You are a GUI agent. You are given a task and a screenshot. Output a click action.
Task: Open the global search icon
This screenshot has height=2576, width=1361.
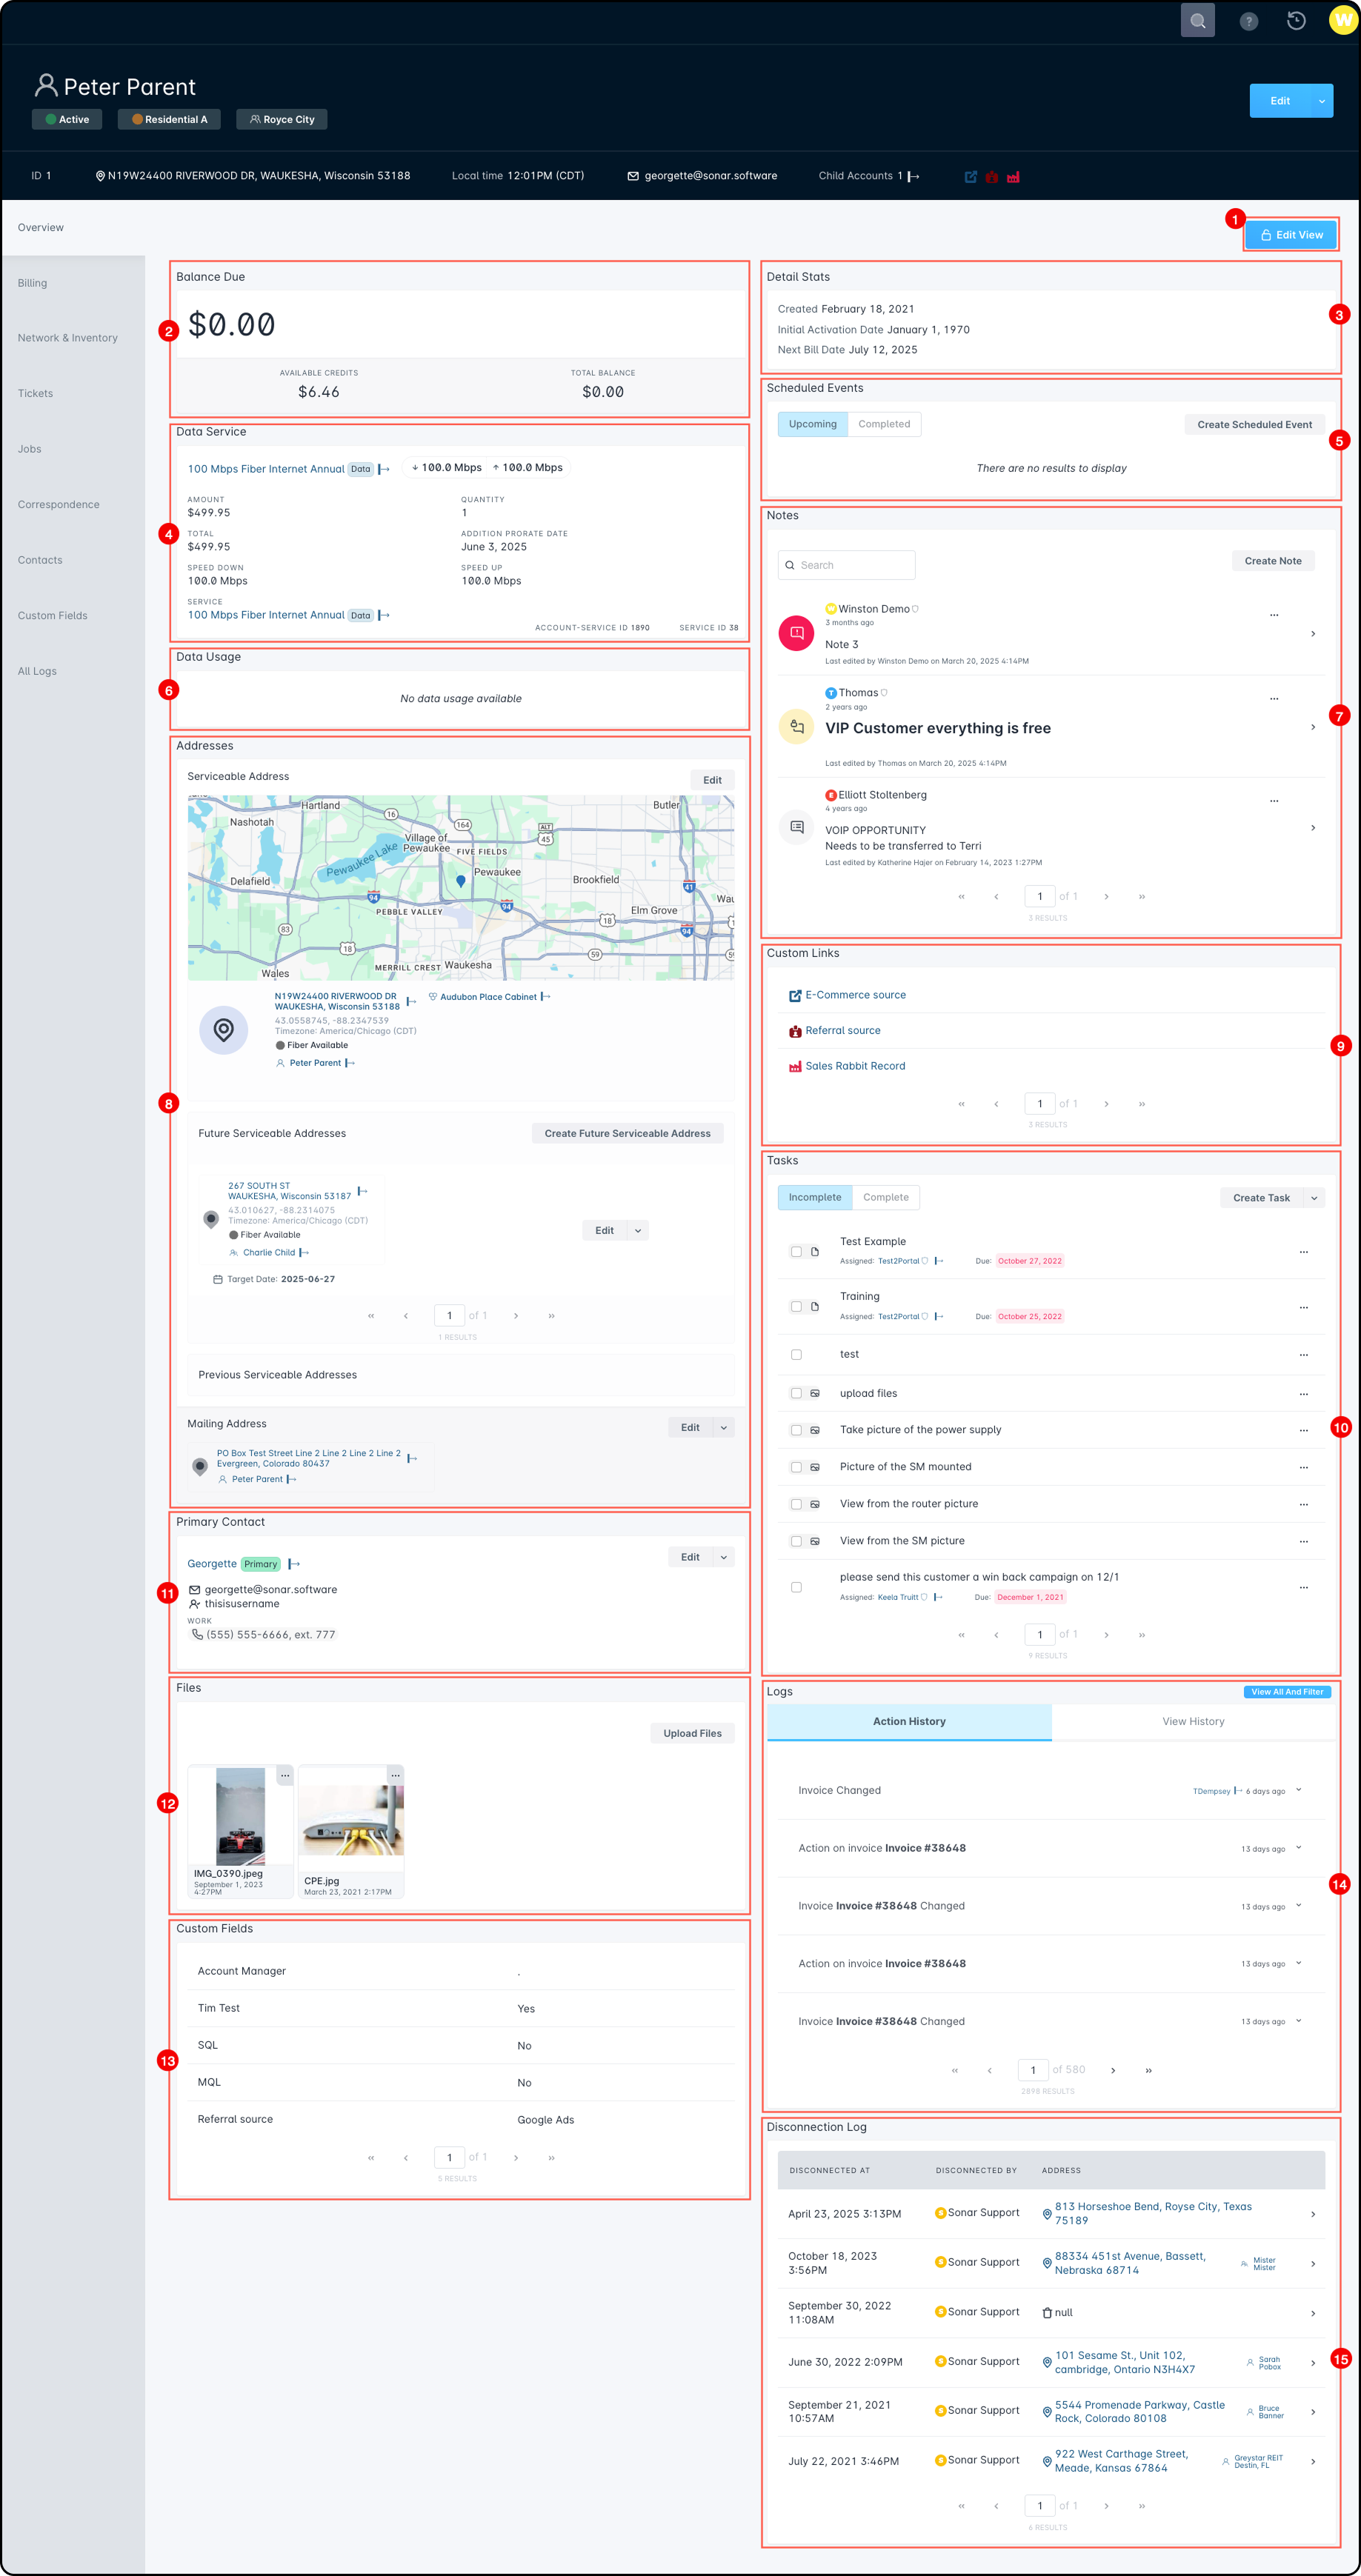[1197, 21]
